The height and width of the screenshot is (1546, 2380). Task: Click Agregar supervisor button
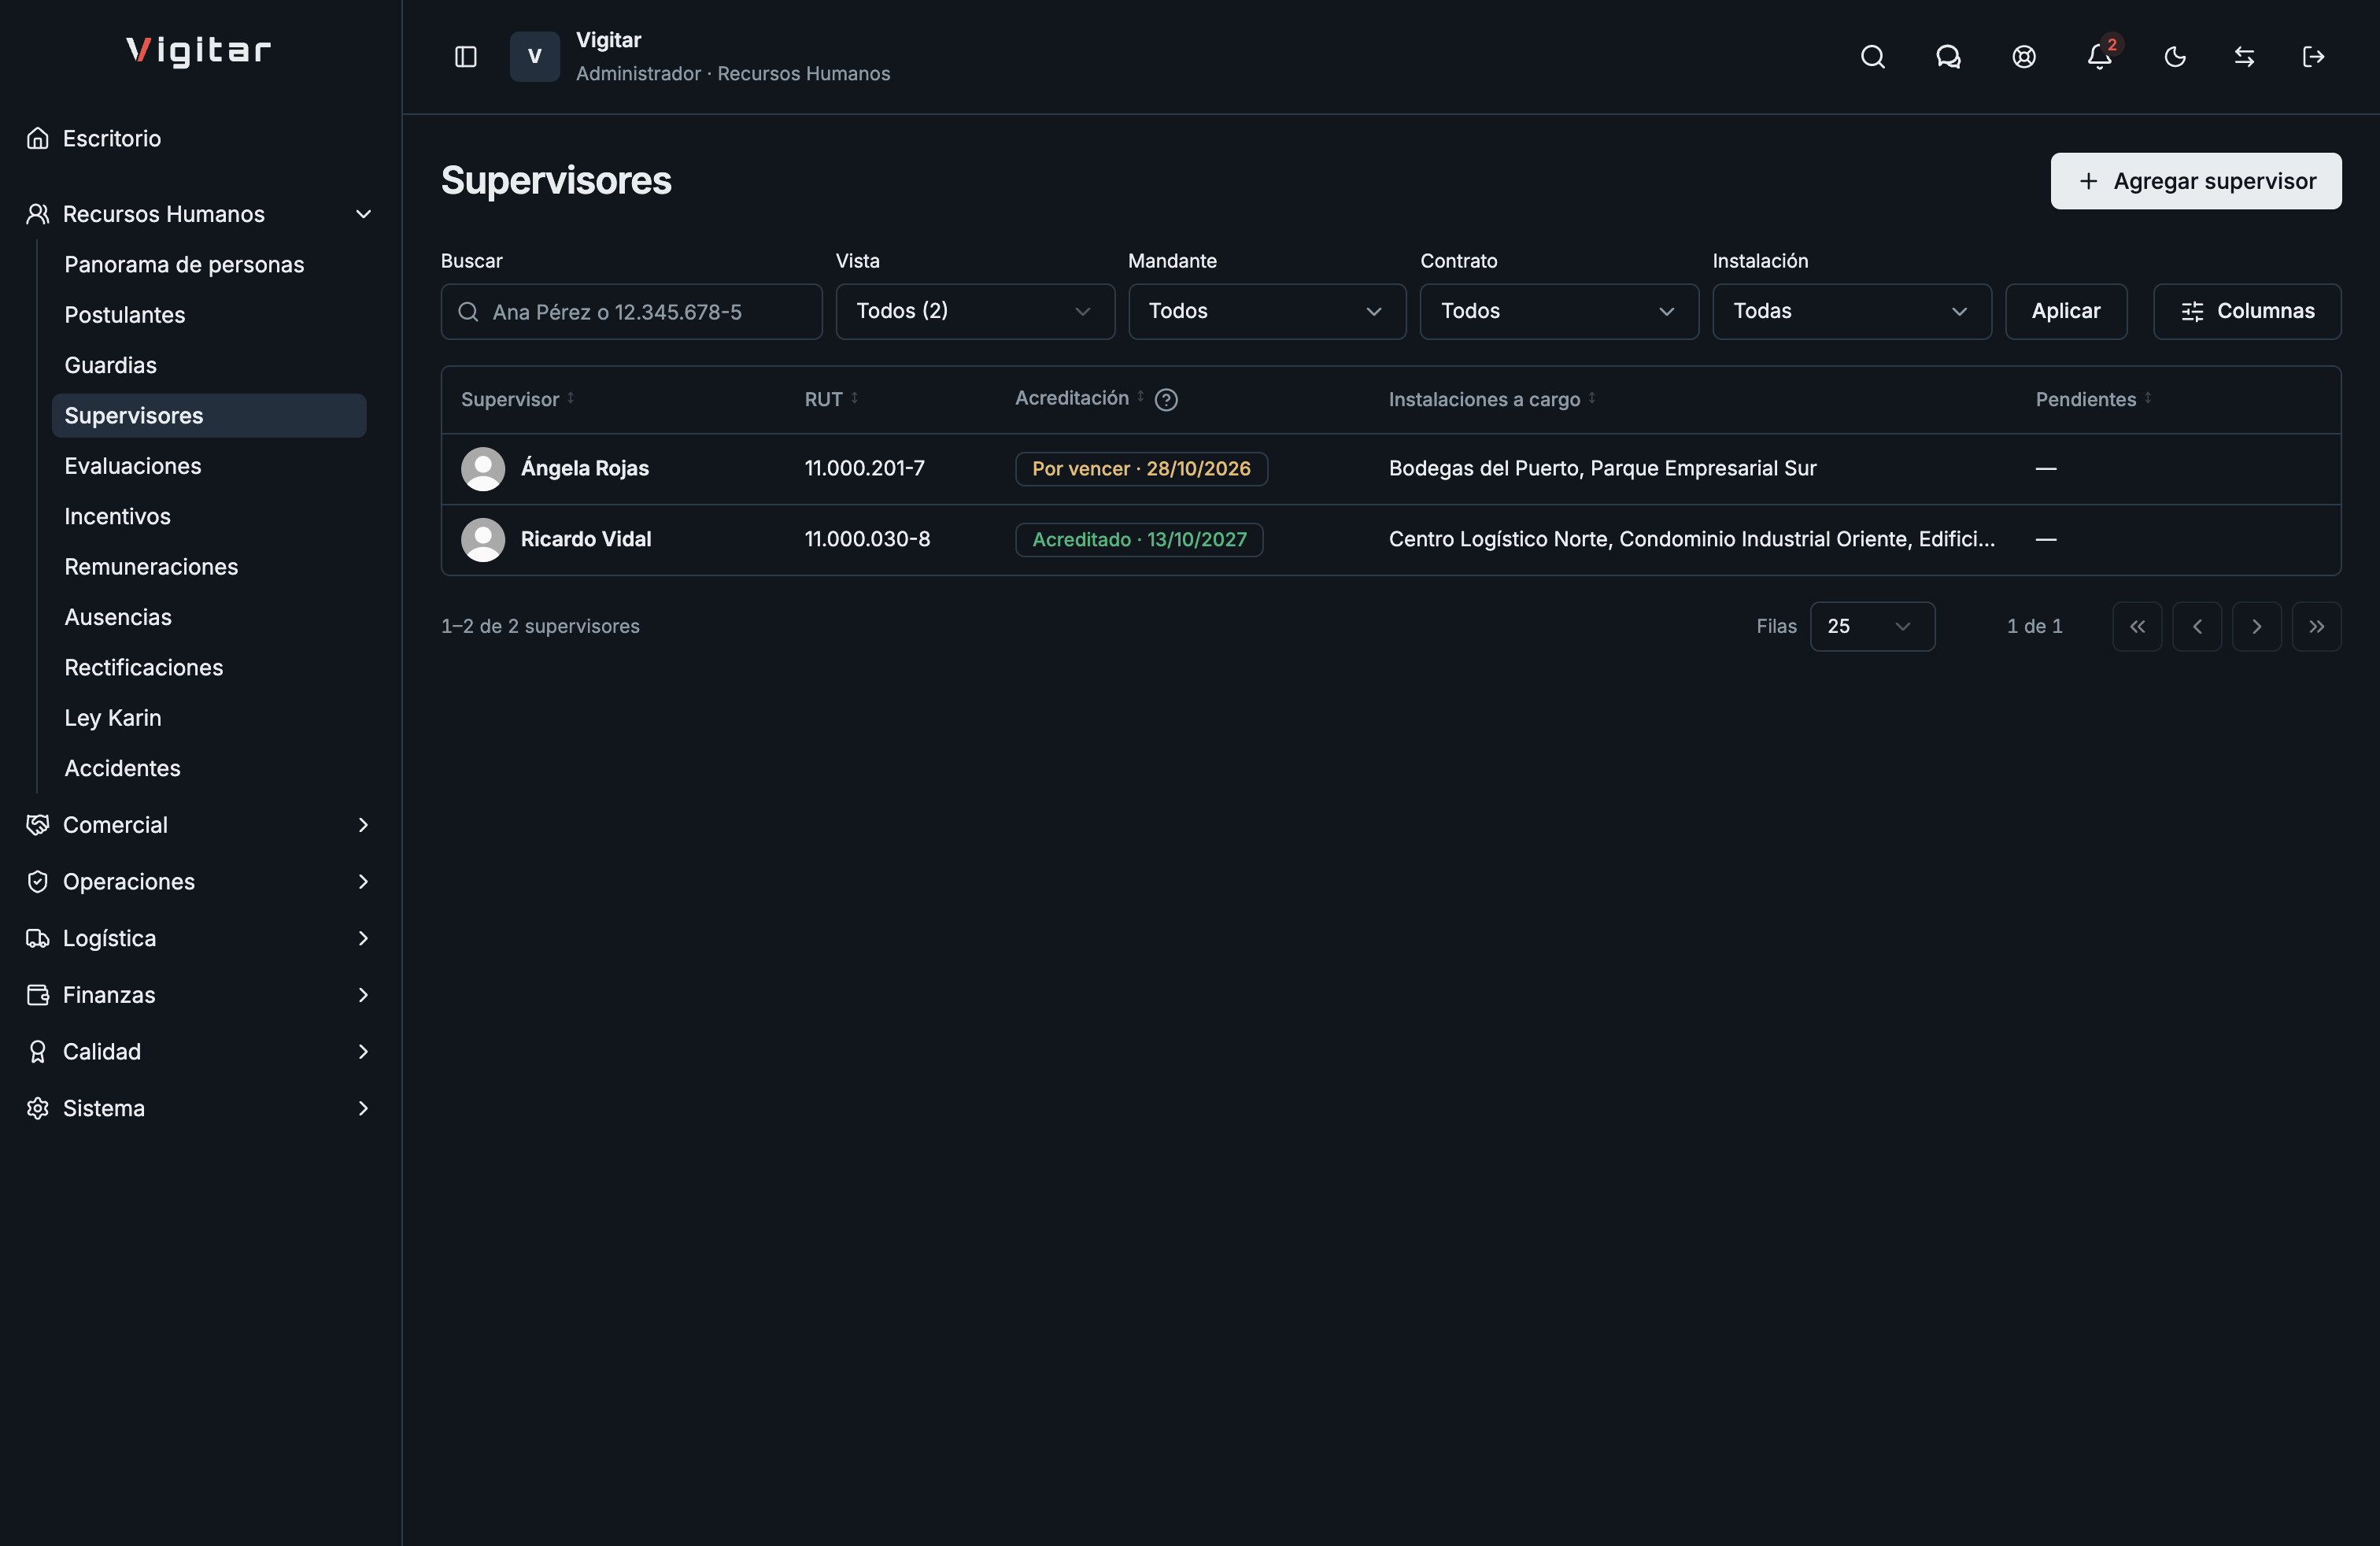point(2196,181)
